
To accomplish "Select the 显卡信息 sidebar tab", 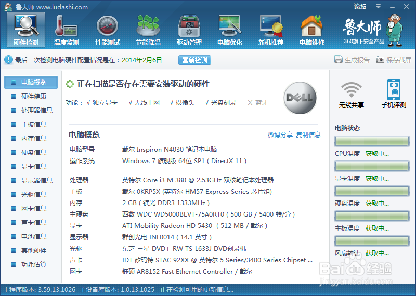I will click(31, 166).
